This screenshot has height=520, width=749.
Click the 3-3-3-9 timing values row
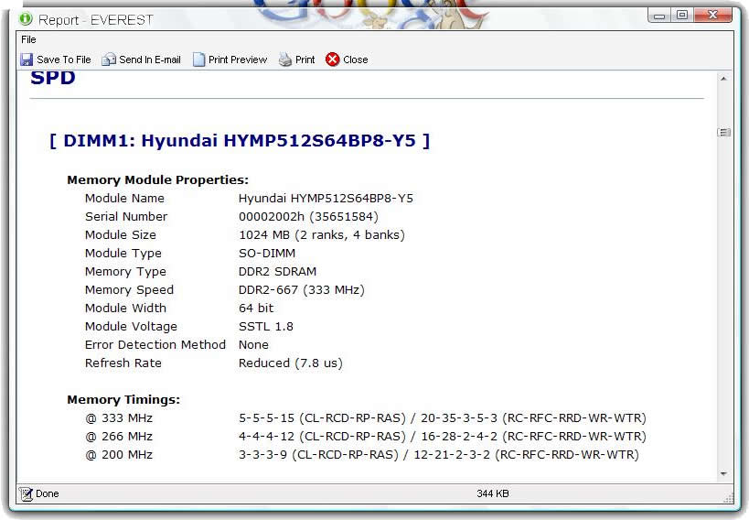(x=438, y=455)
